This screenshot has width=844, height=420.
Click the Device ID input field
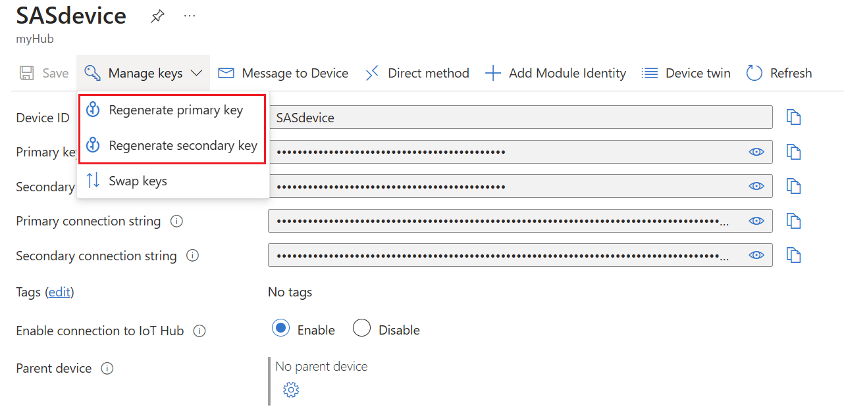click(461, 117)
